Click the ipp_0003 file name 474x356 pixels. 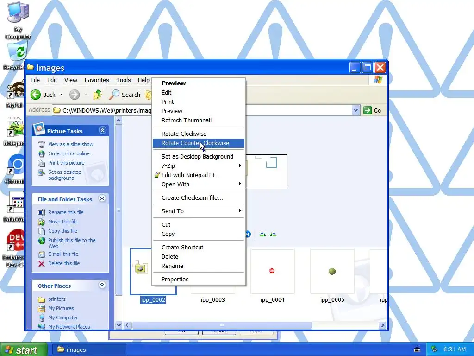213,300
